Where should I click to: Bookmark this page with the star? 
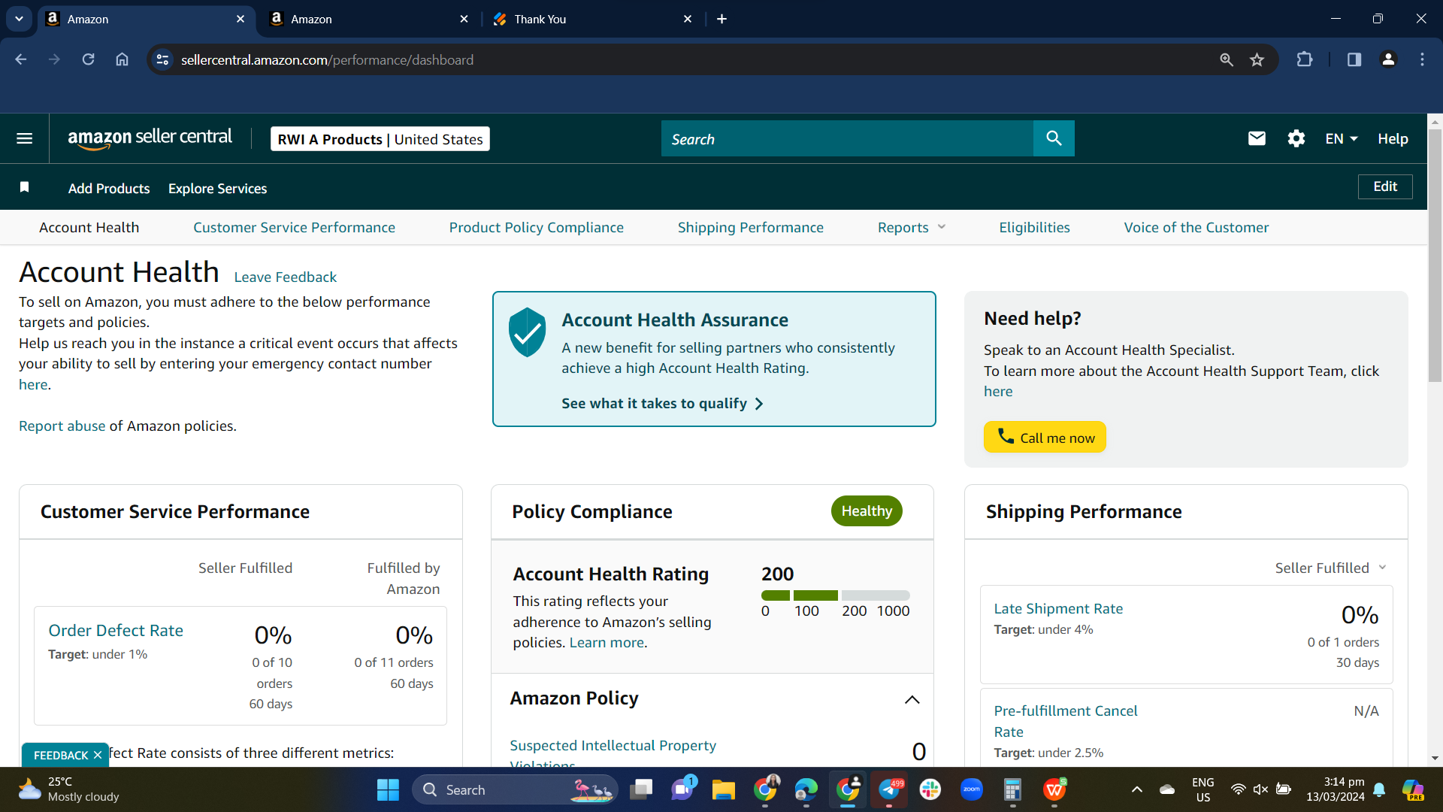[x=1257, y=59]
